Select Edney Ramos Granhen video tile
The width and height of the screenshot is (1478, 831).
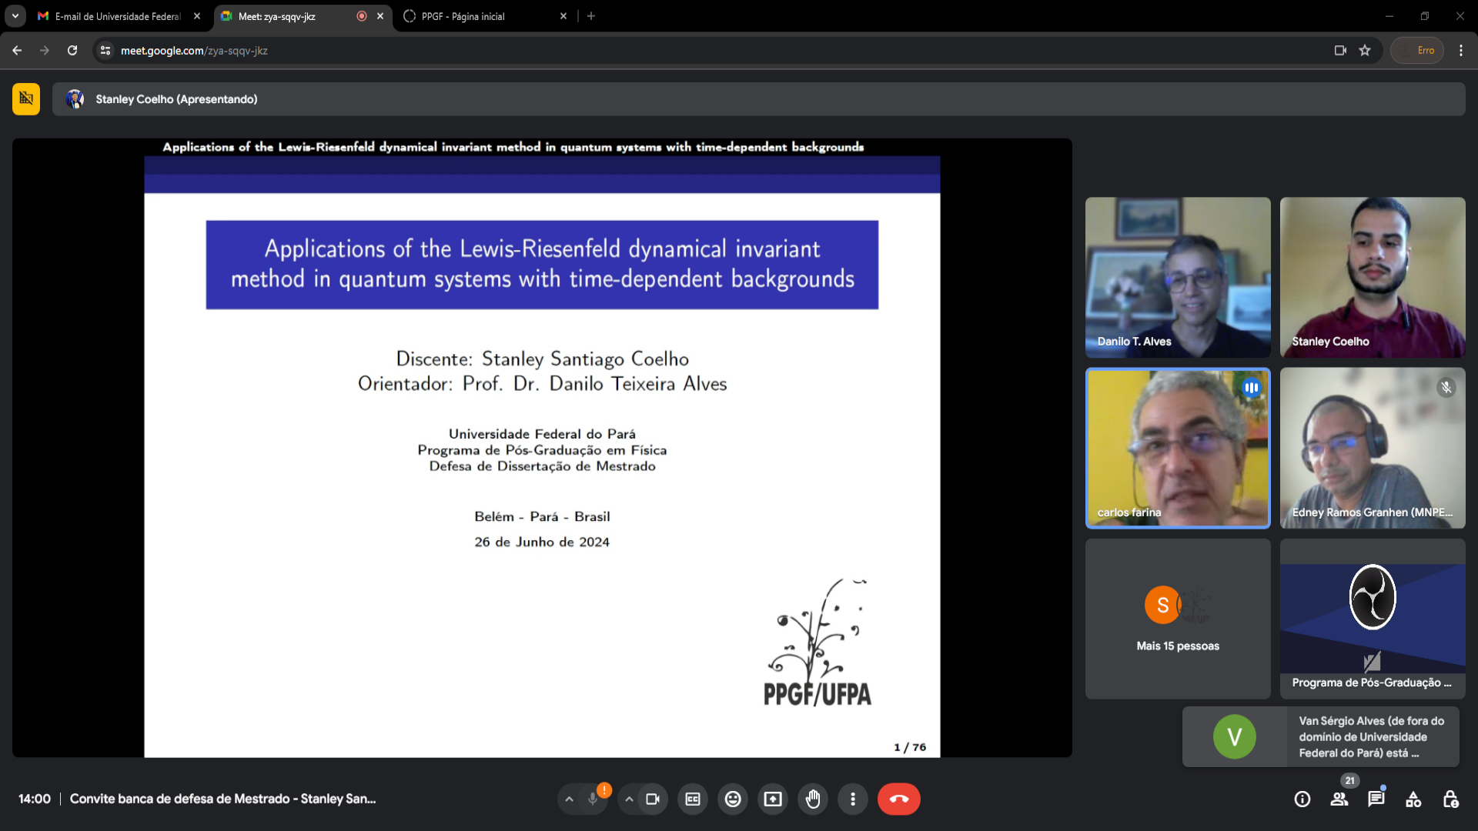(1373, 448)
